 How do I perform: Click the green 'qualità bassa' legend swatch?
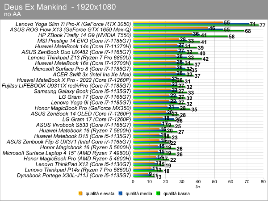coord(158,193)
